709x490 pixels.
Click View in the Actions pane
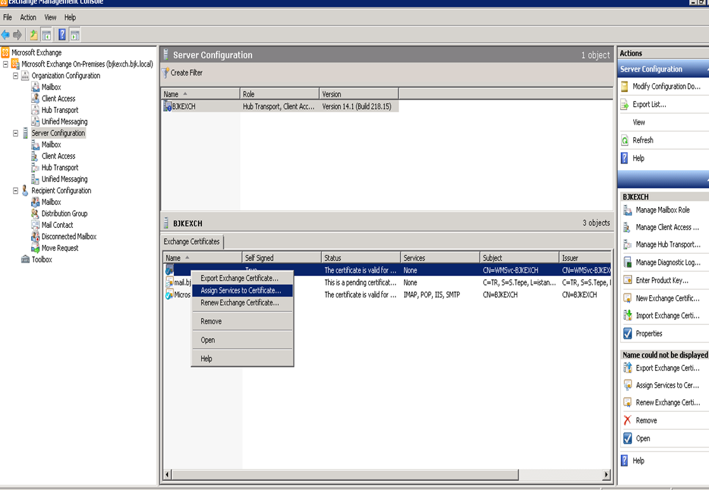(639, 122)
